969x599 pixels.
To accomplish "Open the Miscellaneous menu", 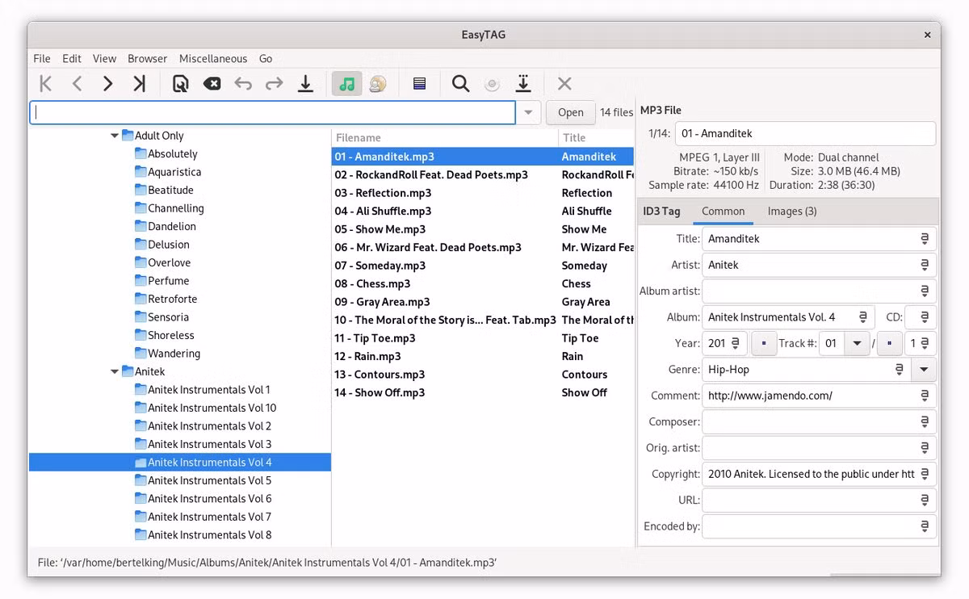I will point(213,59).
